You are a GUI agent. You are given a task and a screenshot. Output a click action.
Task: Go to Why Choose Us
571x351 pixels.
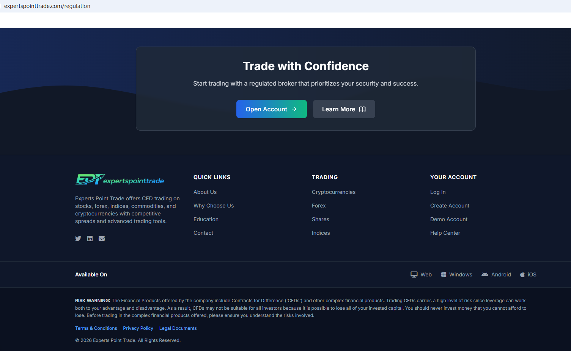point(214,206)
